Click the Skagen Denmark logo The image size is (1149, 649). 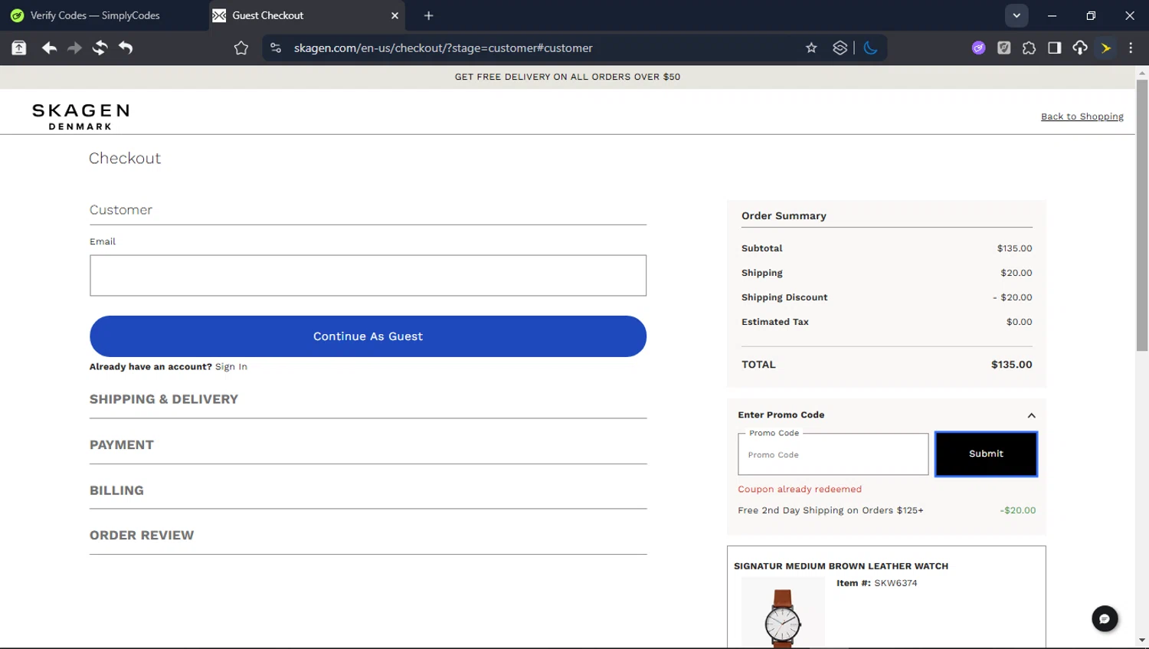click(80, 116)
